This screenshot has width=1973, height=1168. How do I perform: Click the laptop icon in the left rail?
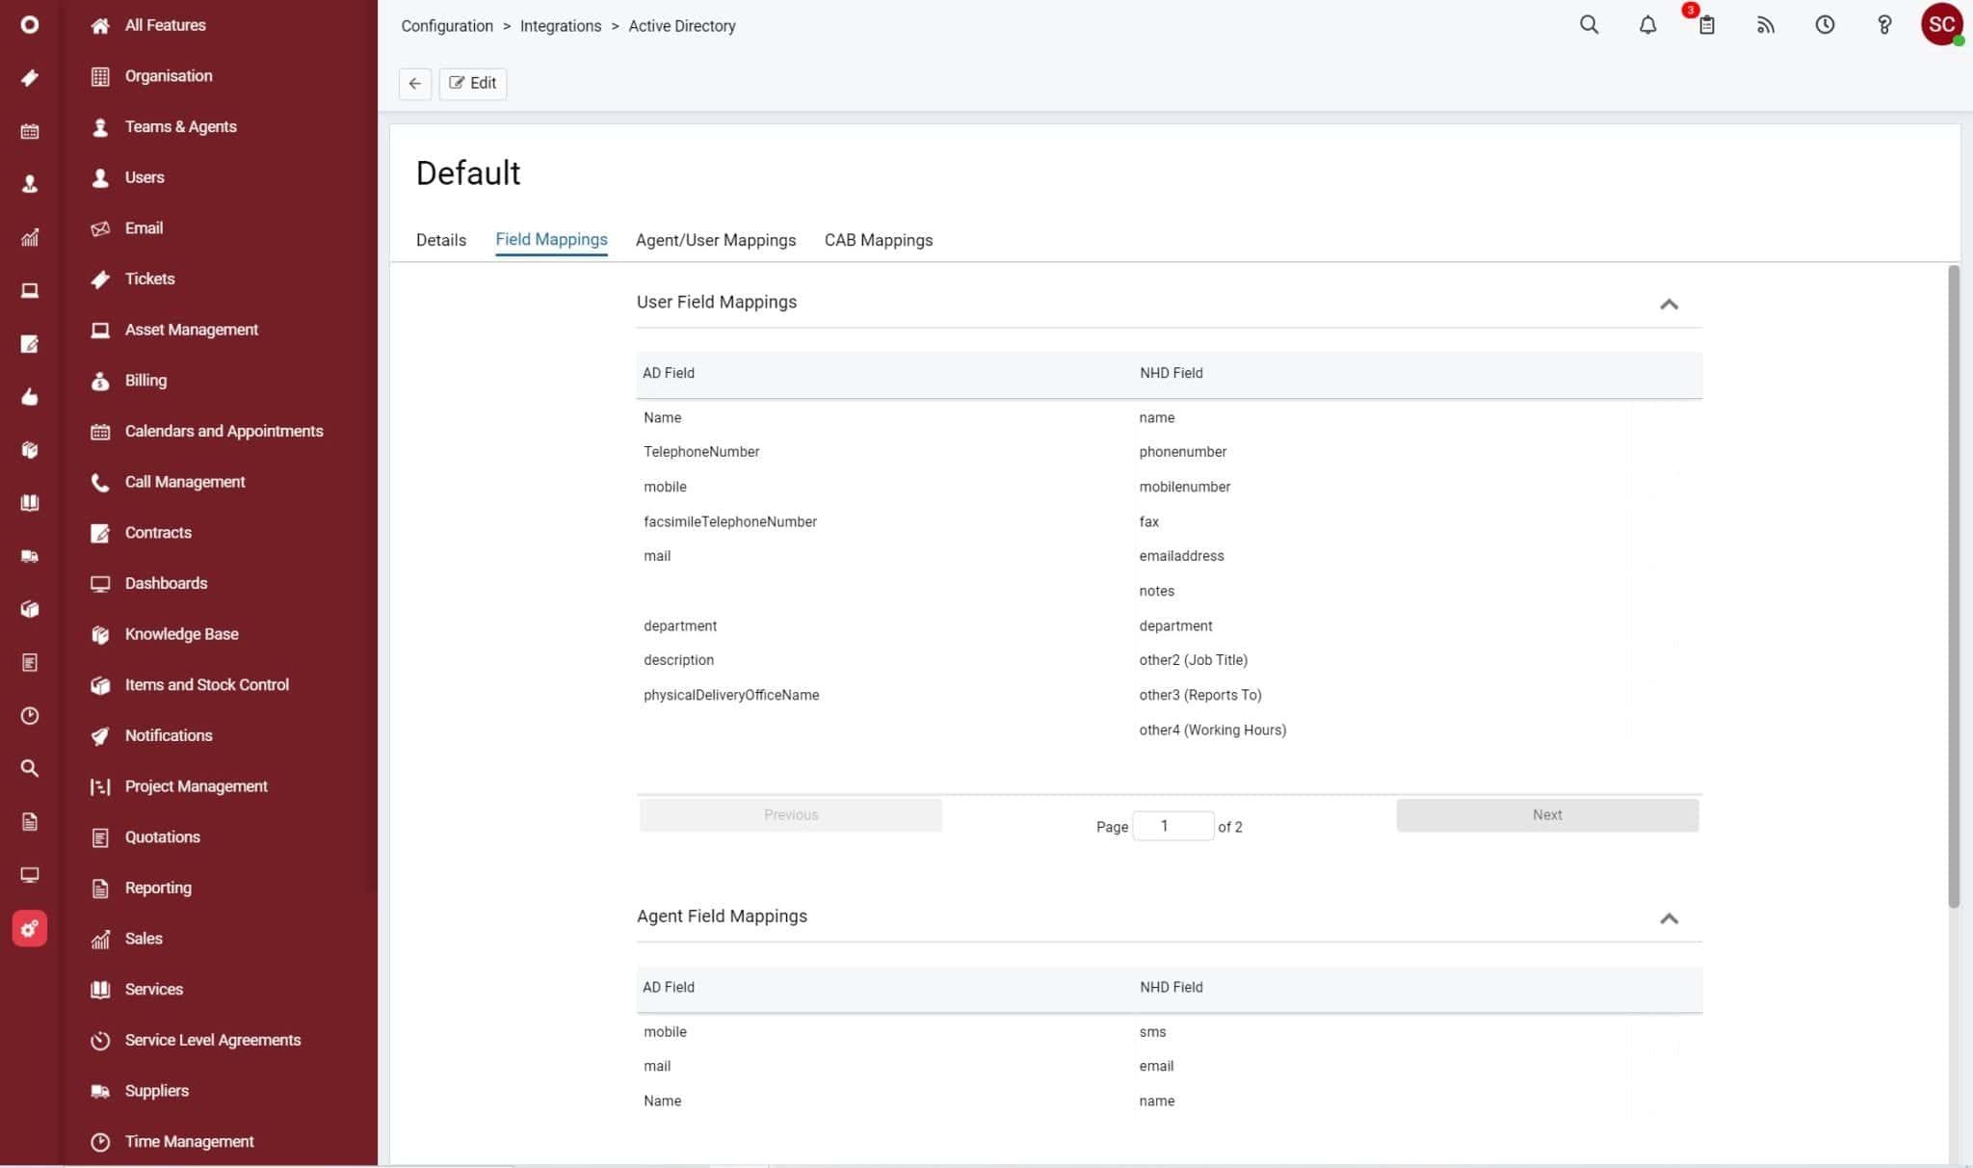pos(30,290)
